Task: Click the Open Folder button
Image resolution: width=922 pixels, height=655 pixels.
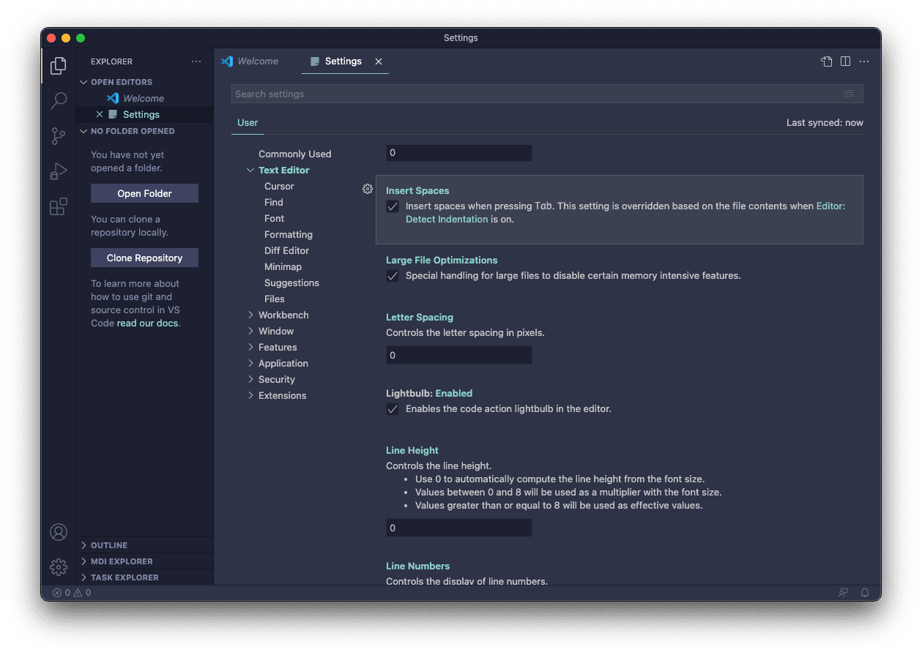Action: click(x=144, y=193)
